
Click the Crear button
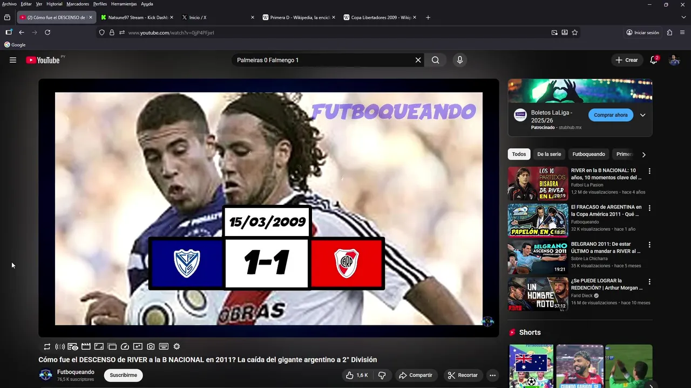tap(627, 60)
